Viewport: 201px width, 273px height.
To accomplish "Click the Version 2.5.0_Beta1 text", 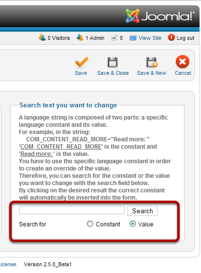I will click(48, 264).
